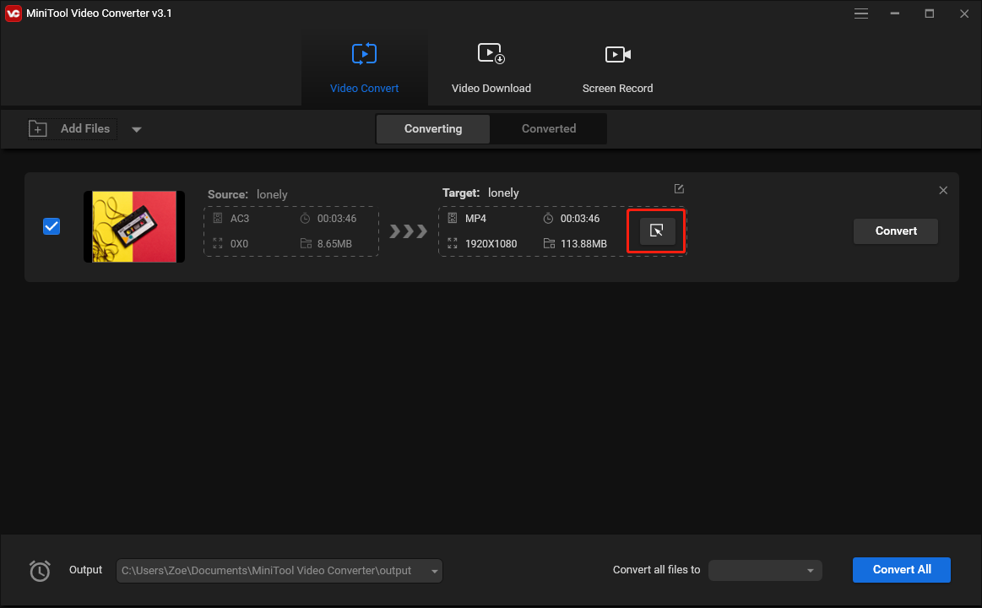Close the MiniTool Video Converter window
This screenshot has width=982, height=608.
[x=963, y=14]
